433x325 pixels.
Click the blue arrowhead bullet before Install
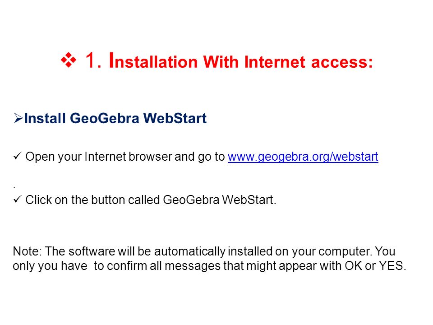coord(18,118)
